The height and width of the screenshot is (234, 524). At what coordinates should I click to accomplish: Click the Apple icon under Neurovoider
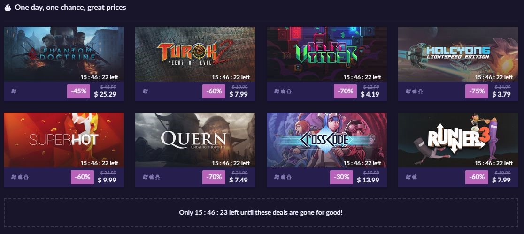[283, 91]
